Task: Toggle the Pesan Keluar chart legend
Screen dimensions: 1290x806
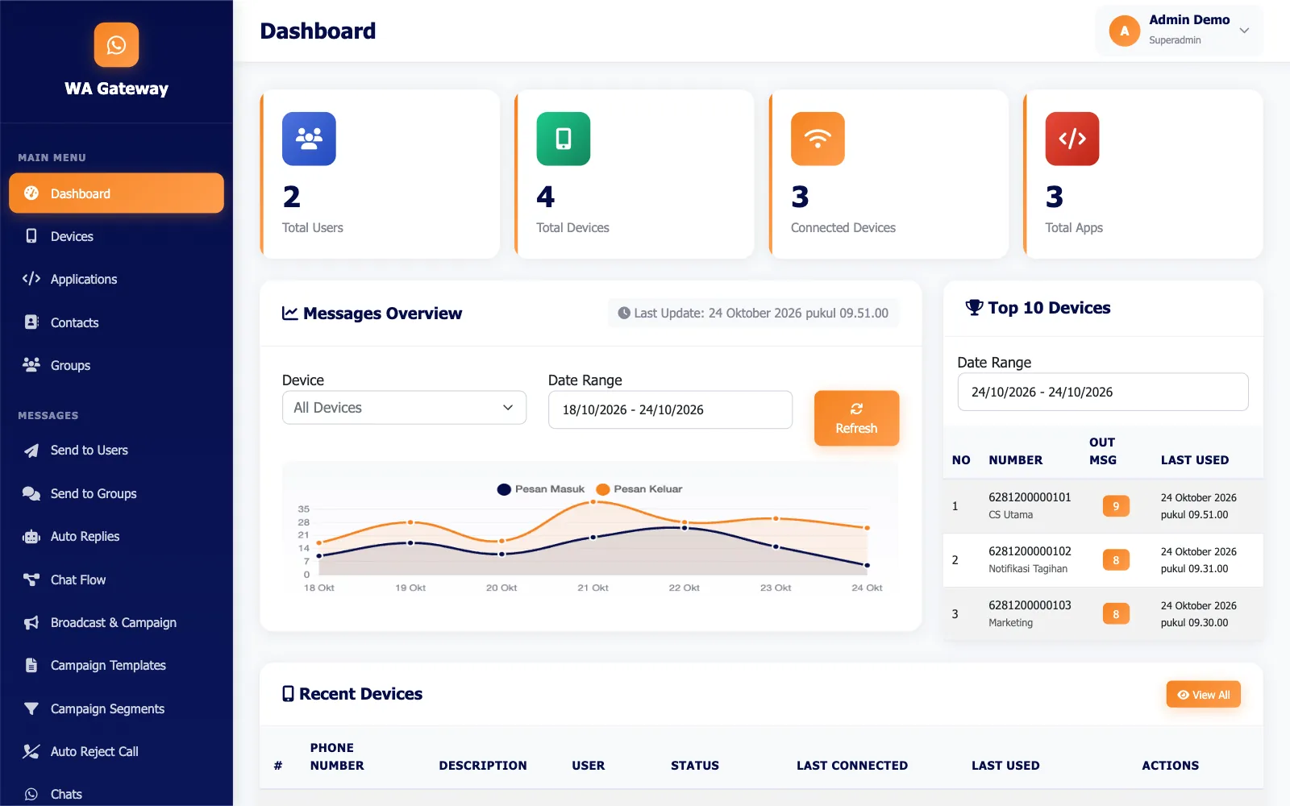Action: pyautogui.click(x=639, y=489)
